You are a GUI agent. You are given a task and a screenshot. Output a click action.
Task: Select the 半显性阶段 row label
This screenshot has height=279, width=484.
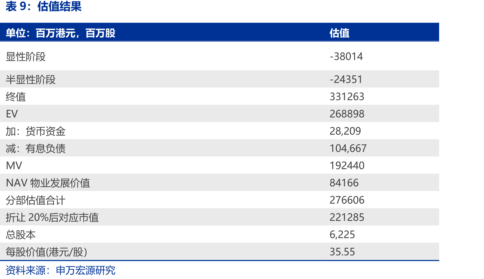(x=31, y=79)
